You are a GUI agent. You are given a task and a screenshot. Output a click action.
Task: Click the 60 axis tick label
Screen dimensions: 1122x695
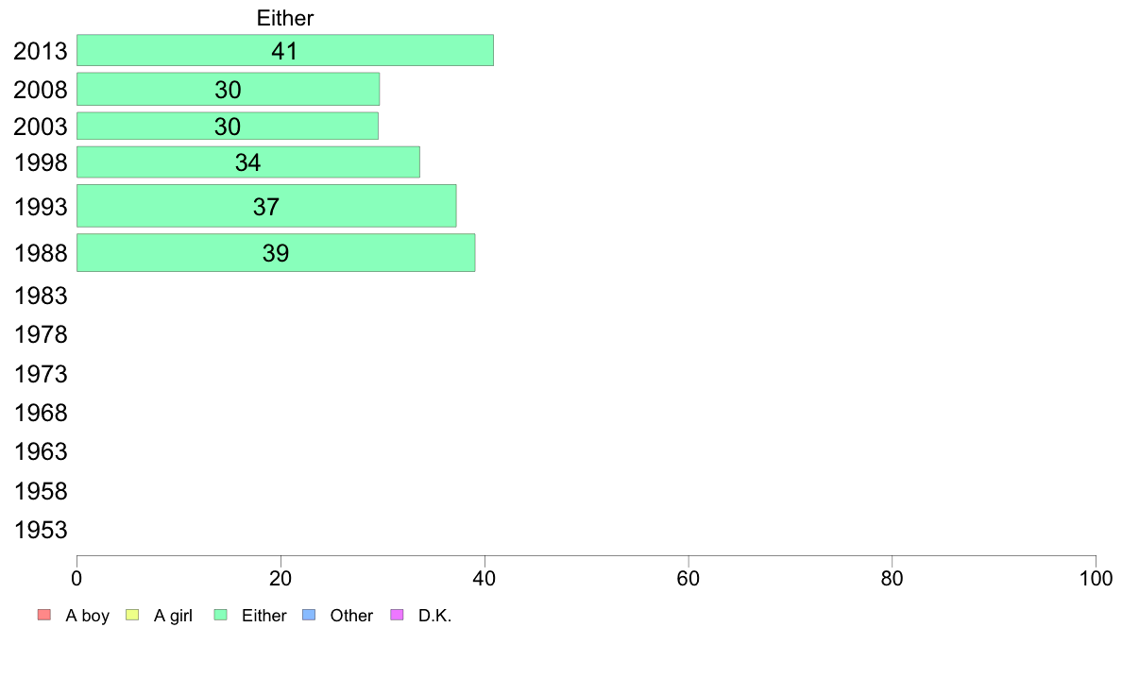click(688, 578)
